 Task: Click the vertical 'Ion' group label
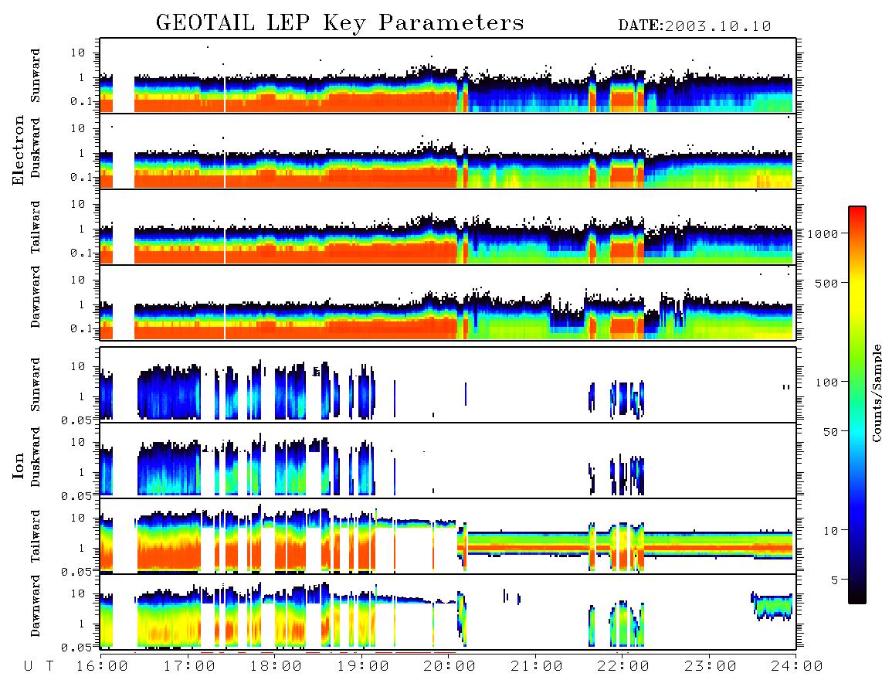19,465
